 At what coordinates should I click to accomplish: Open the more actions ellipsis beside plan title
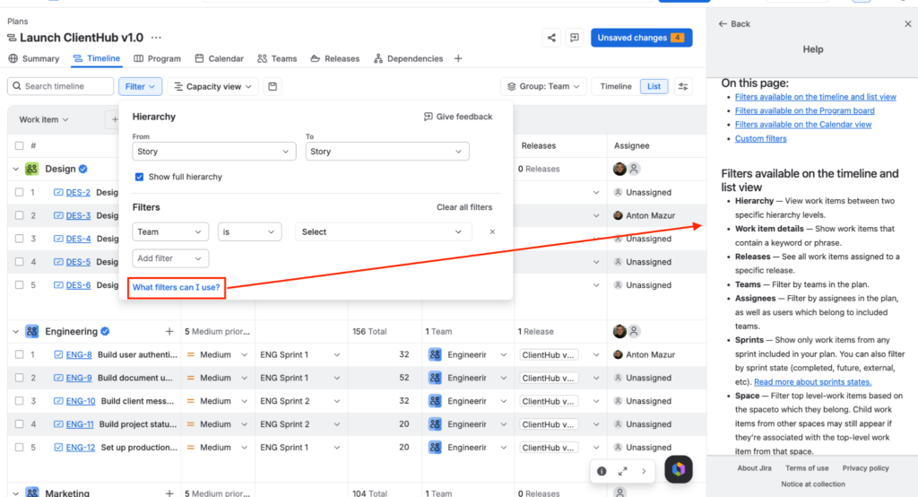[x=156, y=38]
